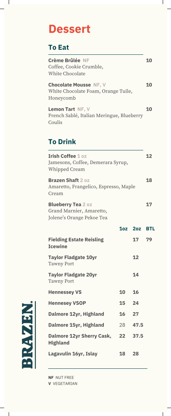Click the NF Nut Free legend
Screen dimensions: 171x416
pos(61,377)
